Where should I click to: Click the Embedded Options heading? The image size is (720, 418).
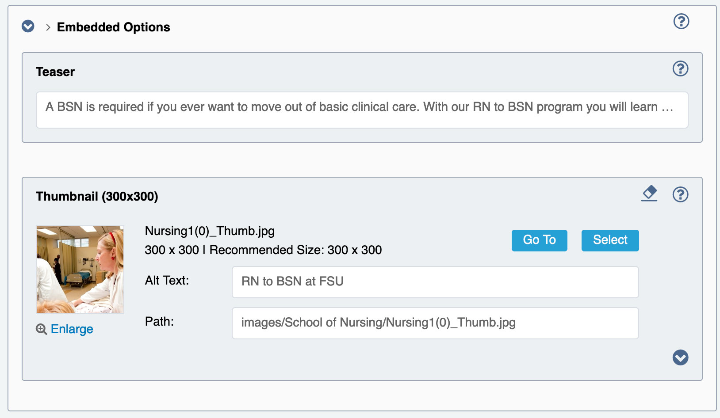click(113, 27)
